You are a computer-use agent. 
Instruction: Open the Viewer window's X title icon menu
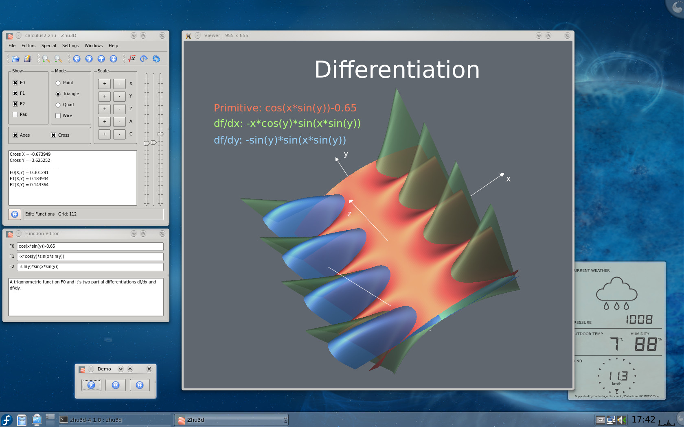point(189,36)
